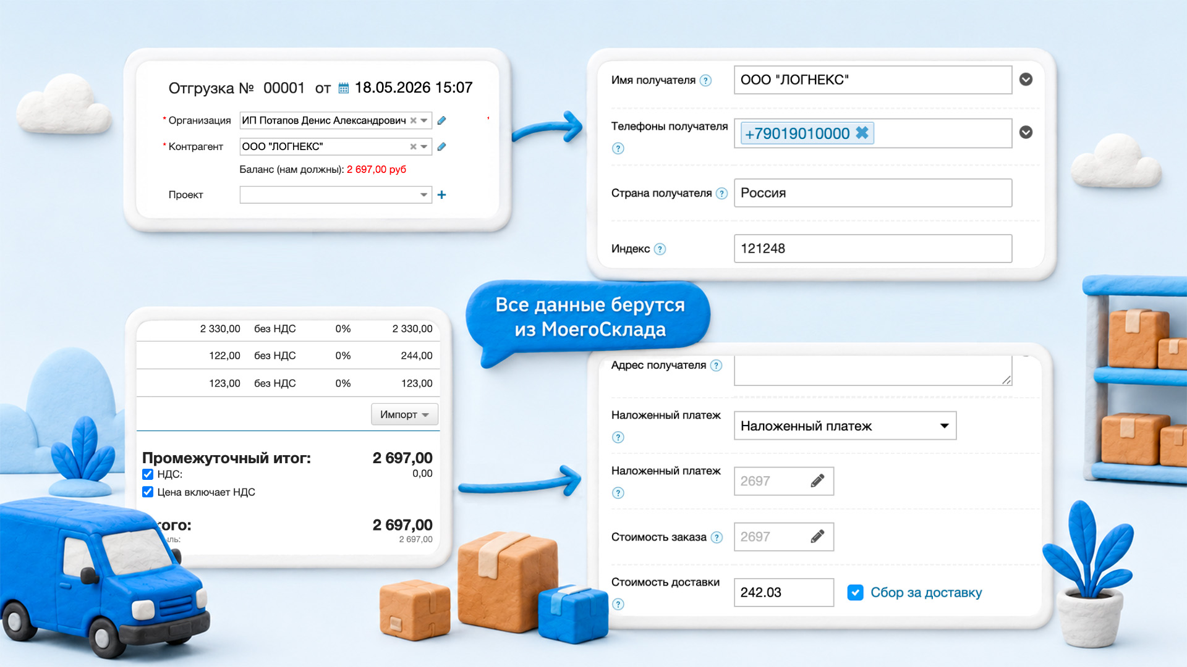Edit the Контрагент with the pencil icon
Screen dimensions: 1187x667
pyautogui.click(x=441, y=146)
